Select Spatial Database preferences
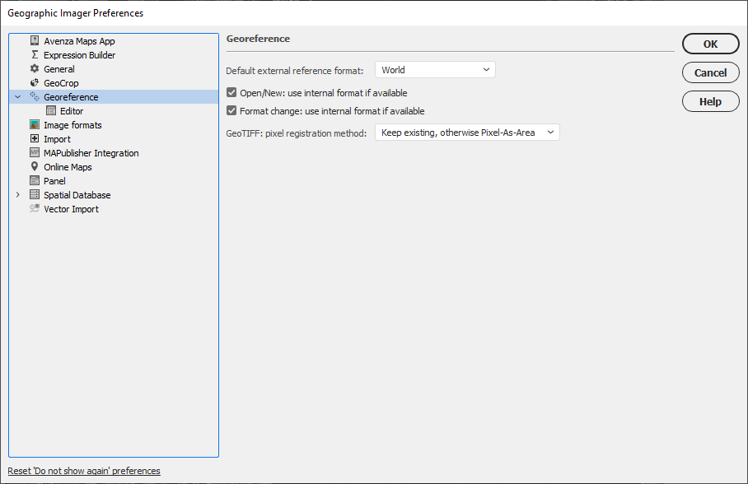The image size is (748, 484). (77, 195)
